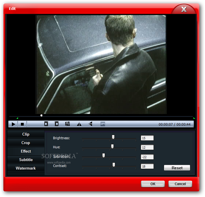Switch to the Crop tab
Screen dimensions: 205x197
click(26, 143)
